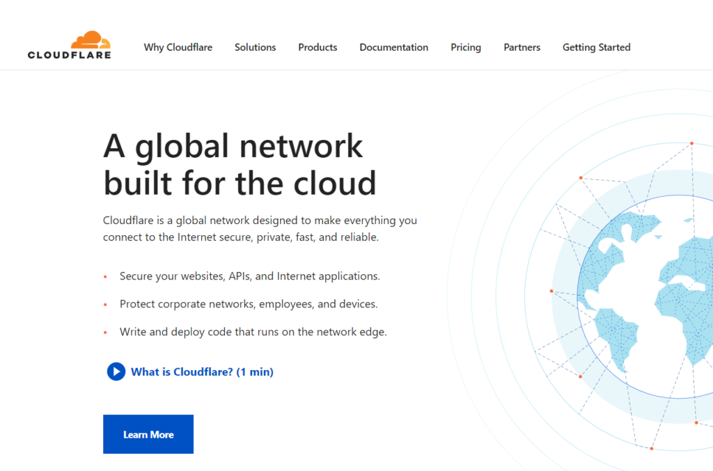Open the What is Cloudflare? (1 min) link

(x=202, y=372)
